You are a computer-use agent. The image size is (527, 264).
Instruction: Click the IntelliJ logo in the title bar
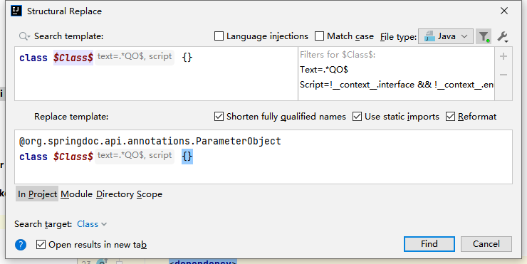[16, 11]
